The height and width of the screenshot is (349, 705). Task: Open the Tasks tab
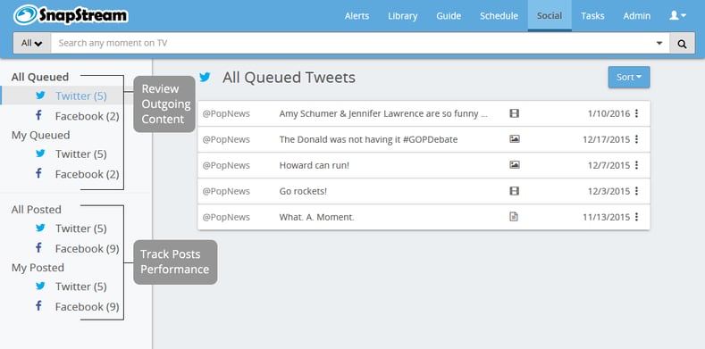click(592, 16)
